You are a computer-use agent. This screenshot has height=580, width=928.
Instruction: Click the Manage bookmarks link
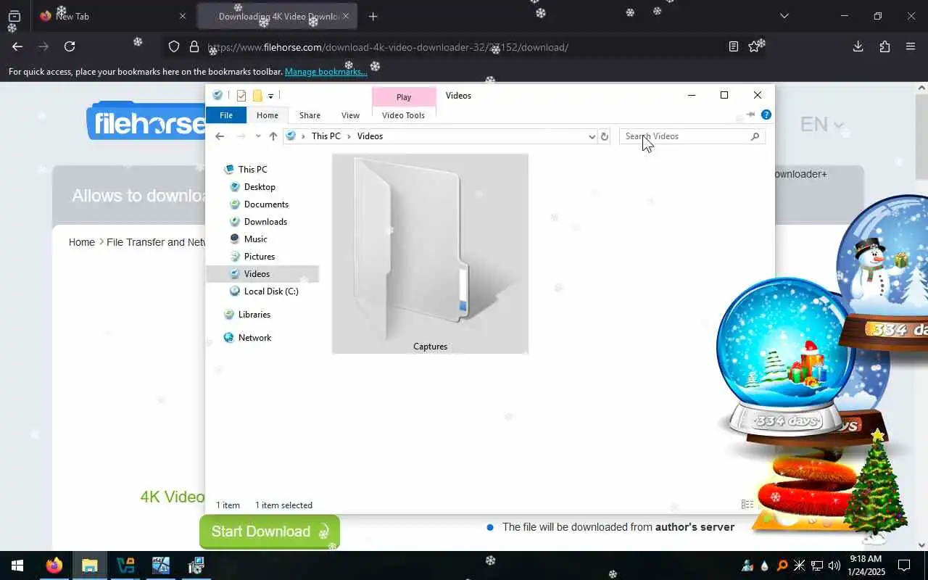[326, 72]
